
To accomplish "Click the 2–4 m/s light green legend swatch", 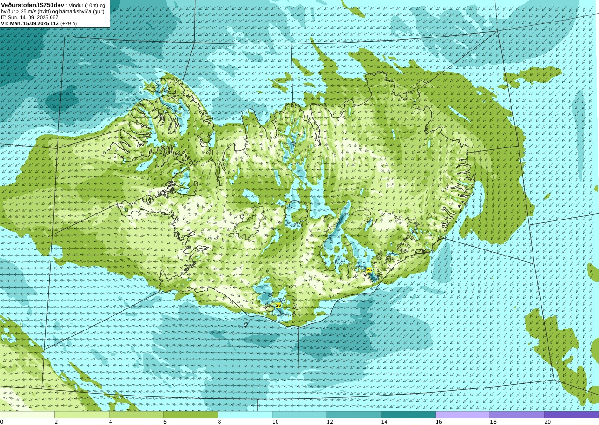I will [81, 415].
